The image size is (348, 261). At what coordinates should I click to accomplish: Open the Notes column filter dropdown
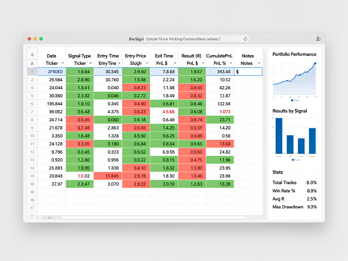259,63
